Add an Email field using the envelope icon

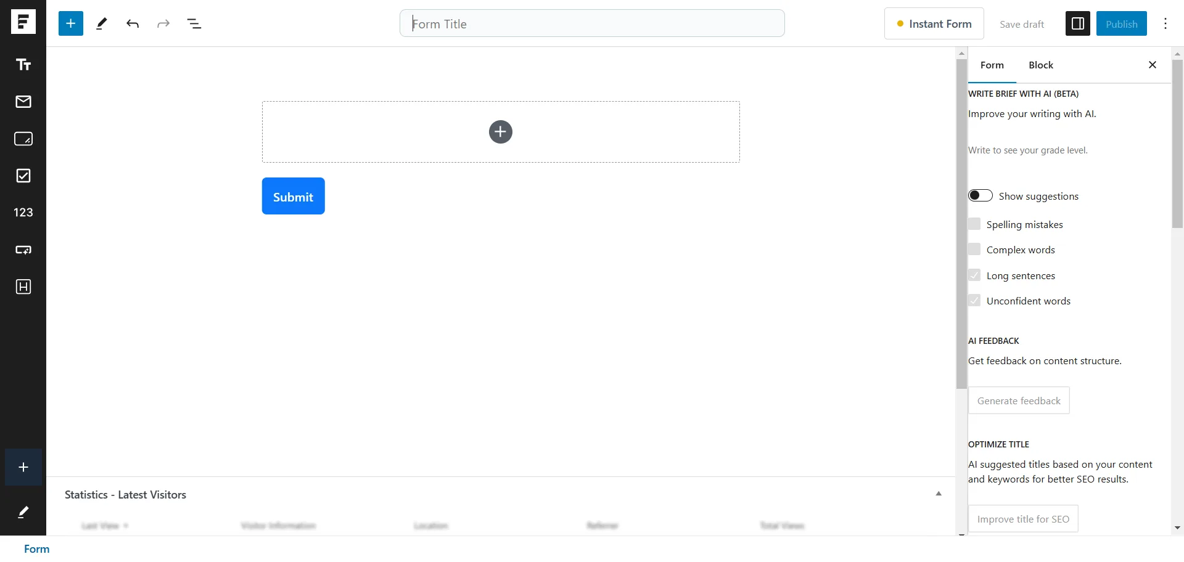coord(23,102)
